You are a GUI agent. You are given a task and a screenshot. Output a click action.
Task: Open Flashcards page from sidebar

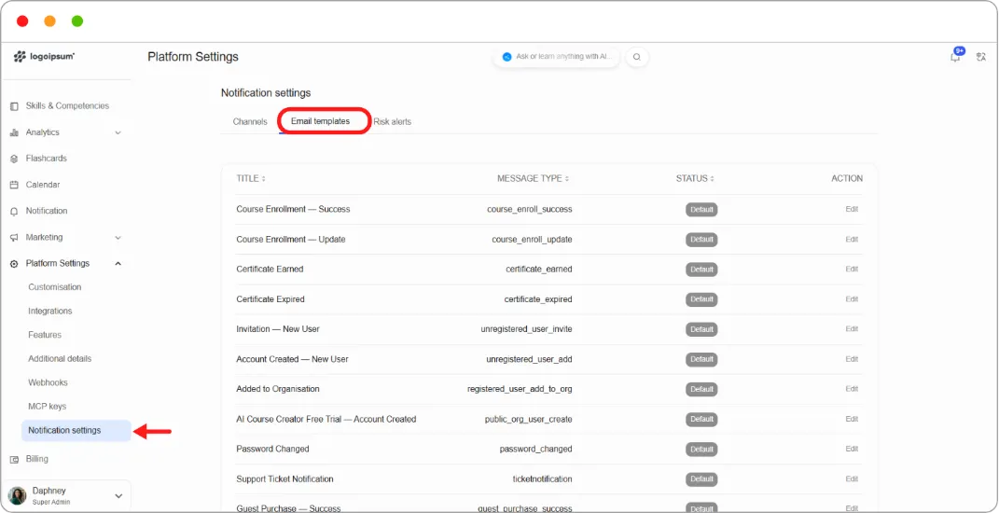point(46,159)
